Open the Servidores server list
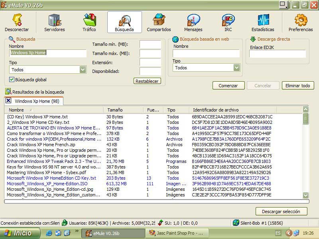This screenshot has width=319, height=239. coord(55,22)
